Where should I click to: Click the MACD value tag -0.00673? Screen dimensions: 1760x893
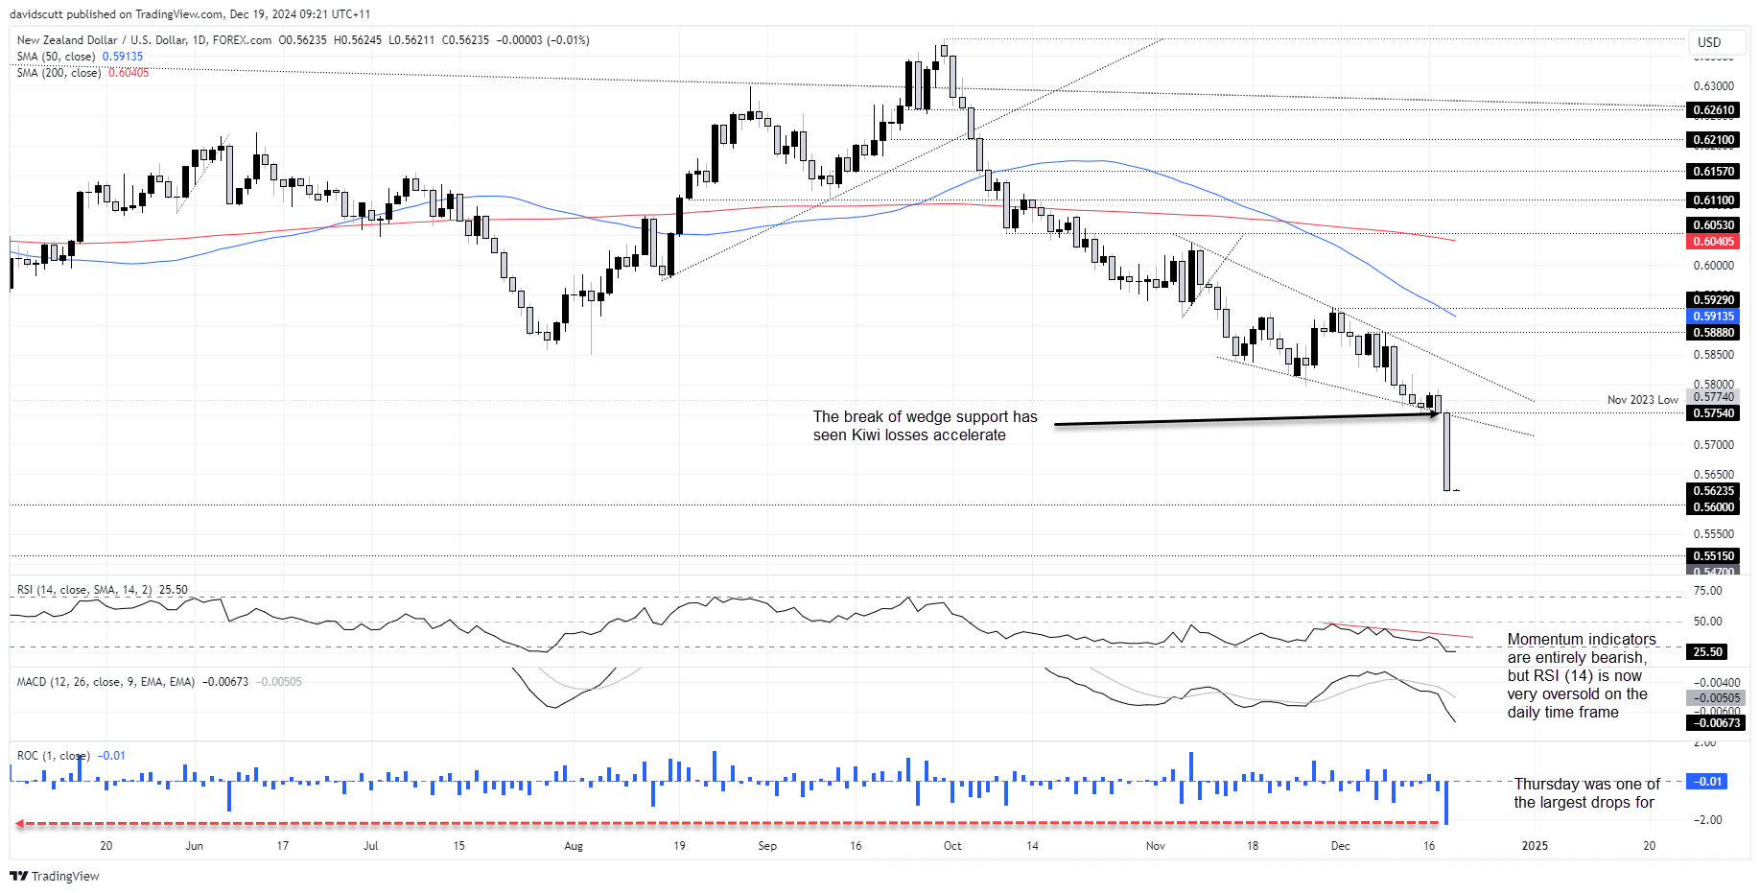[x=1716, y=723]
